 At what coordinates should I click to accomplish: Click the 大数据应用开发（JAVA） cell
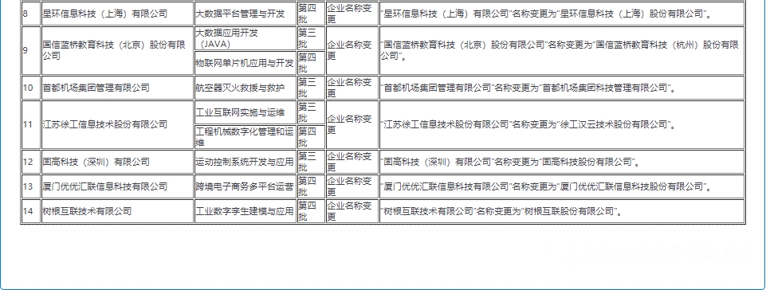(246, 38)
